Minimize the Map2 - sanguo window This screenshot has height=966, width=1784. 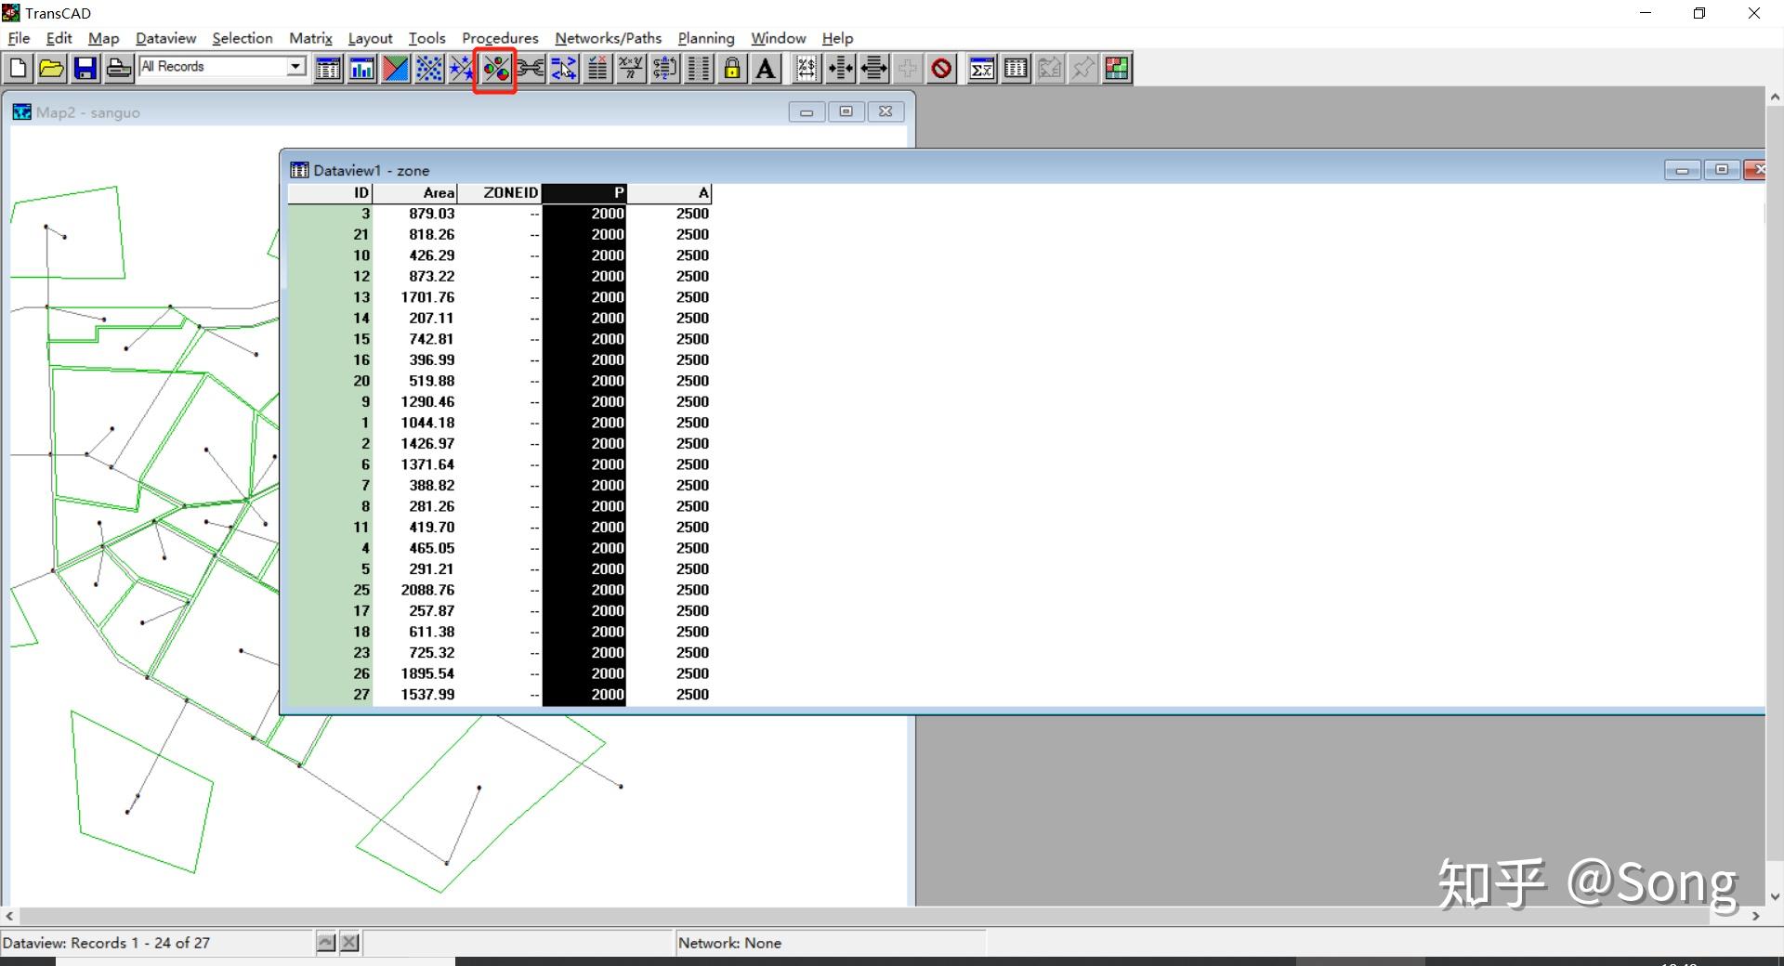pos(807,111)
